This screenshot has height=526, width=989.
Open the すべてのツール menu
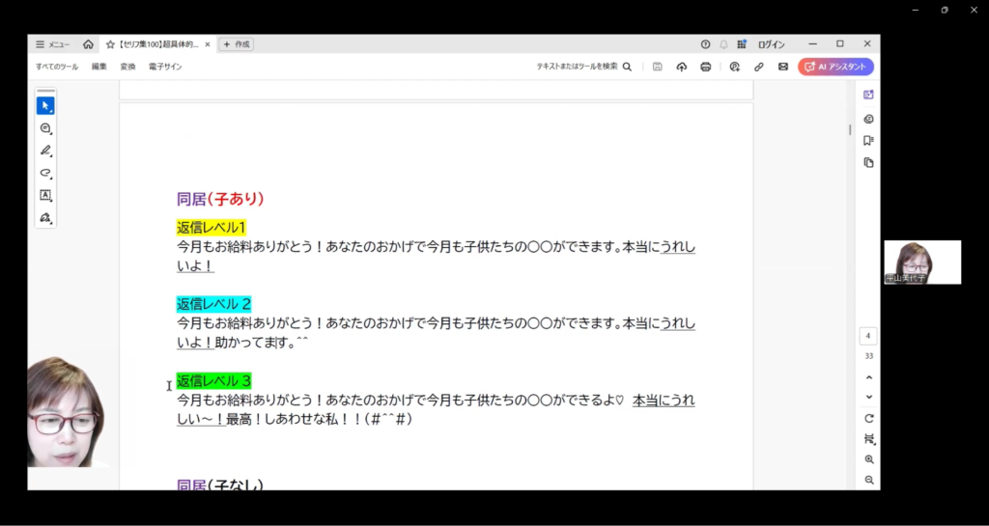tap(57, 67)
